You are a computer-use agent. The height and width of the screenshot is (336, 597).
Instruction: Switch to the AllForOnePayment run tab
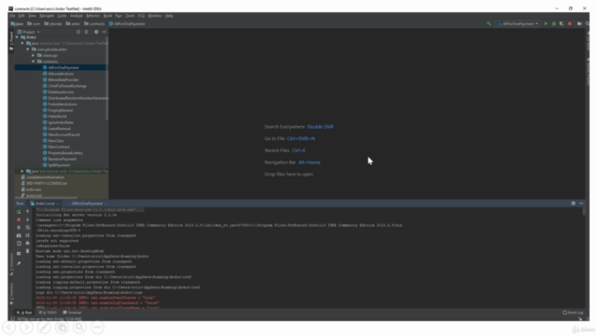click(x=86, y=203)
